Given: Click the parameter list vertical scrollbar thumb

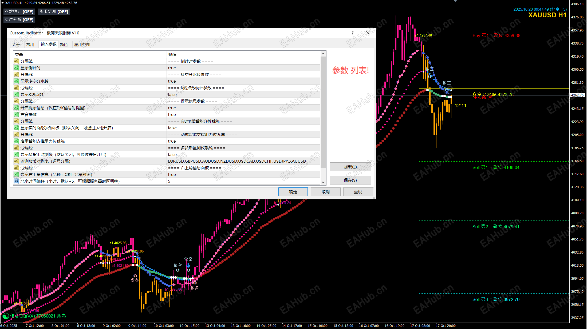Looking at the screenshot, I should (x=323, y=112).
